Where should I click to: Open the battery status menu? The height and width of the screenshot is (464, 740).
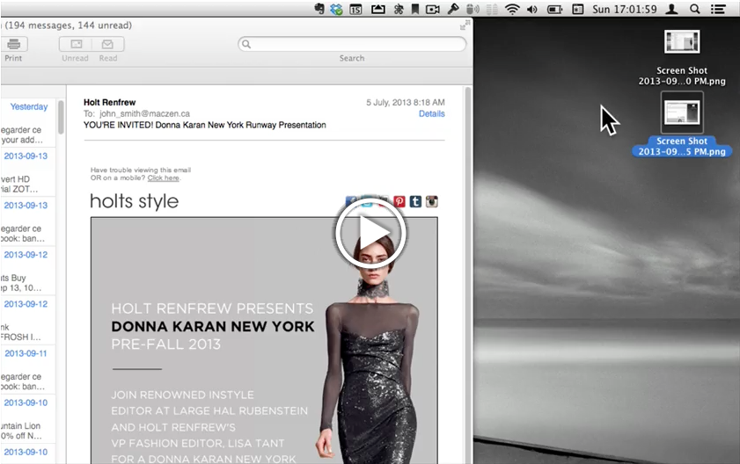[x=554, y=9]
